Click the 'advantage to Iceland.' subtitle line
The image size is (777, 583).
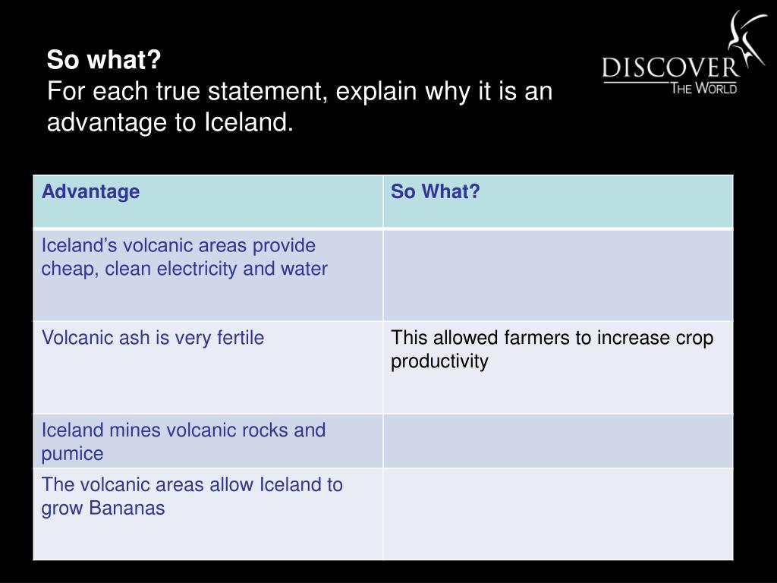170,122
